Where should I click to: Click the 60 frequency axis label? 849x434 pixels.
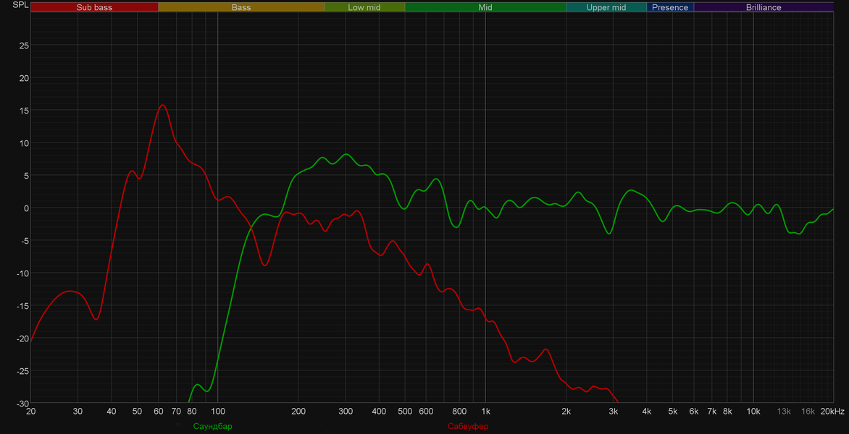(x=158, y=412)
